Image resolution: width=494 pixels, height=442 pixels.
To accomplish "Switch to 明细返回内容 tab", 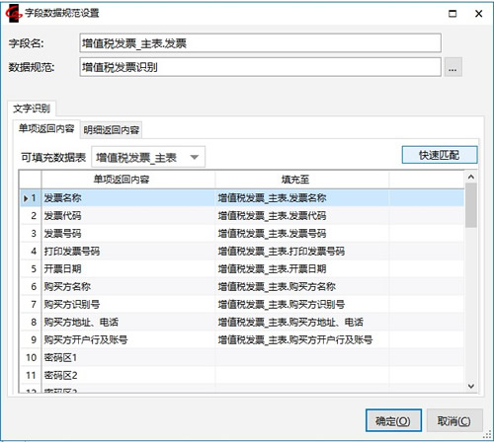I will [112, 130].
